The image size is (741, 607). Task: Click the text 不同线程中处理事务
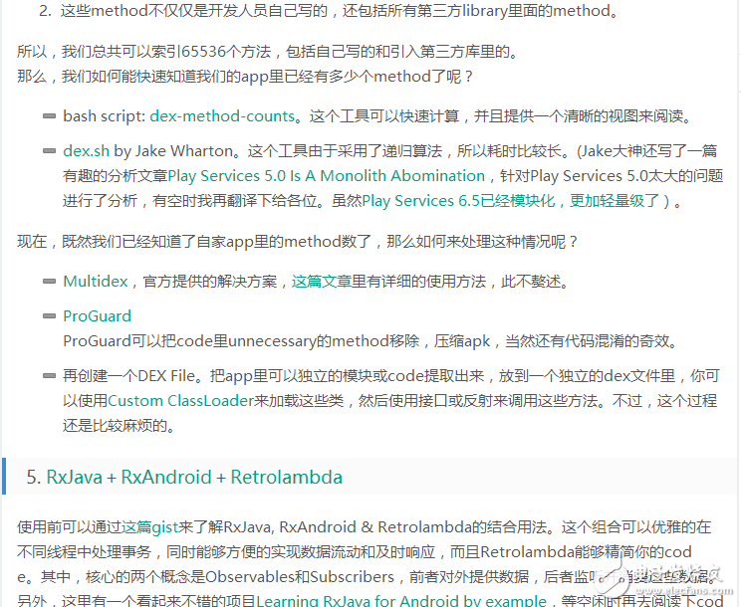coord(84,552)
